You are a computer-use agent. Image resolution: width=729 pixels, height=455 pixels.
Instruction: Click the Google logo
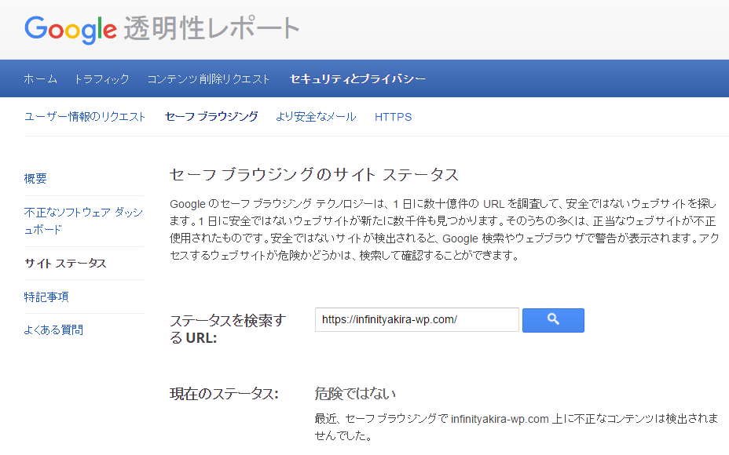[70, 29]
